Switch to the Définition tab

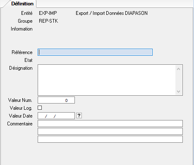tap(22, 4)
